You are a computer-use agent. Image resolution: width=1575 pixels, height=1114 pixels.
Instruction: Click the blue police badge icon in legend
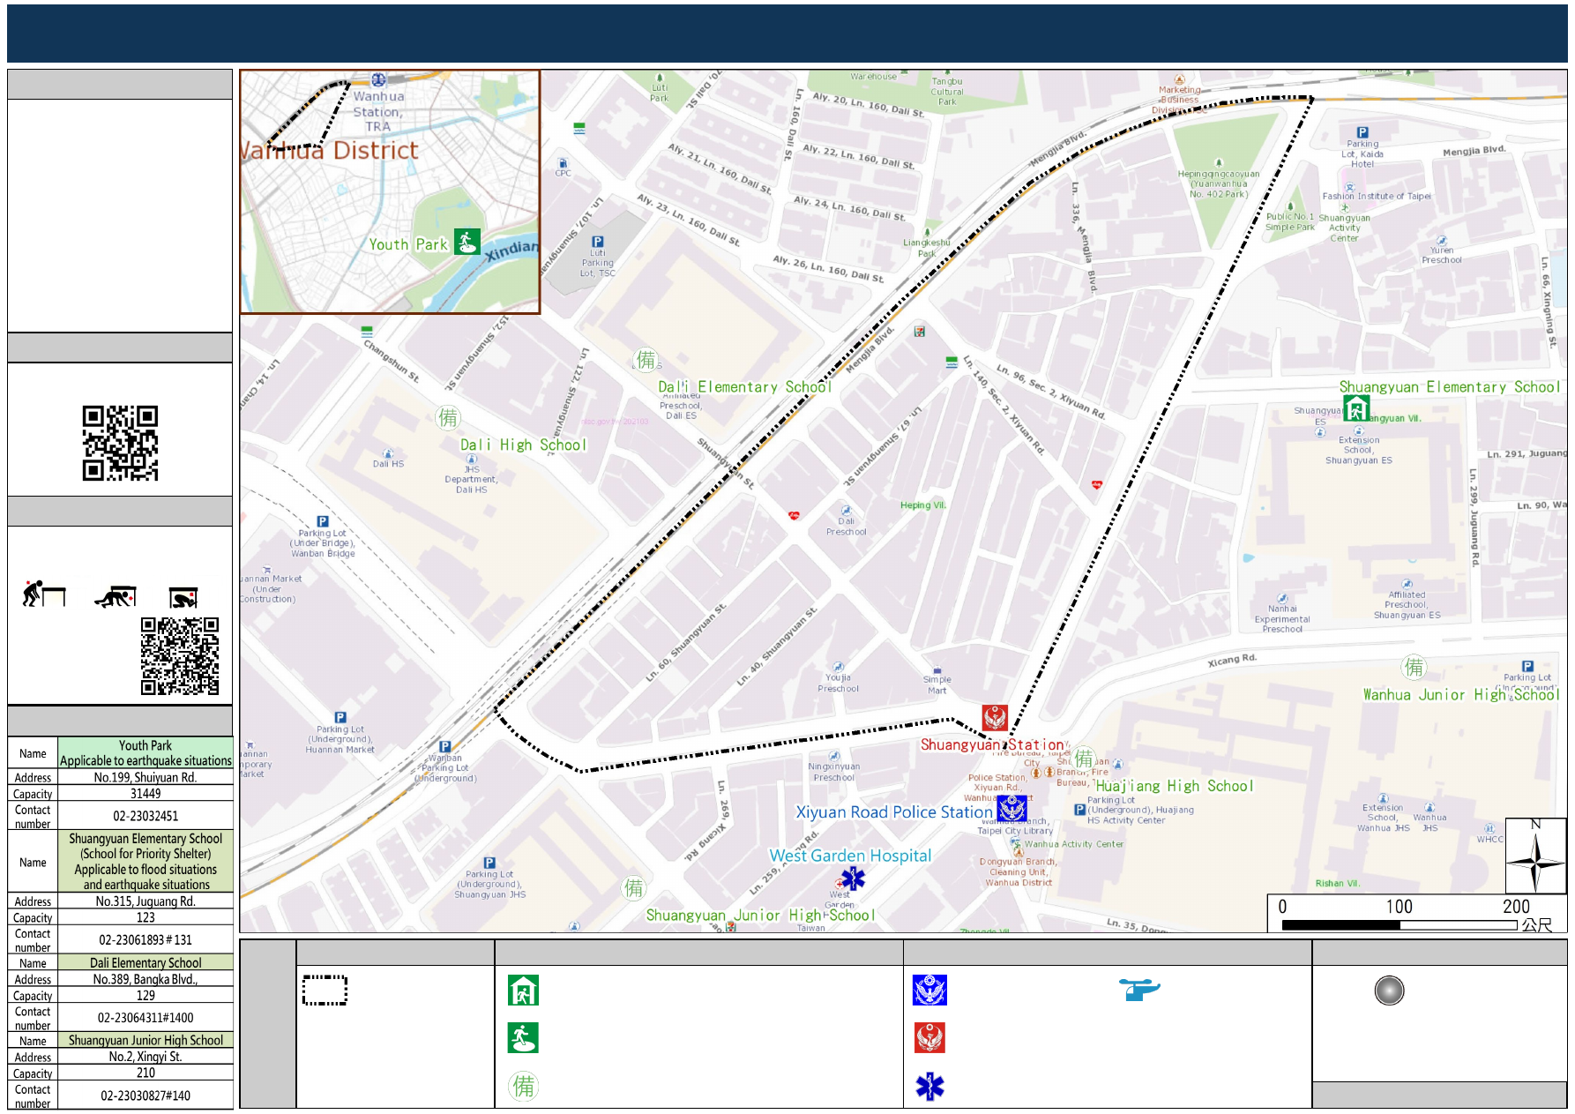click(x=929, y=991)
